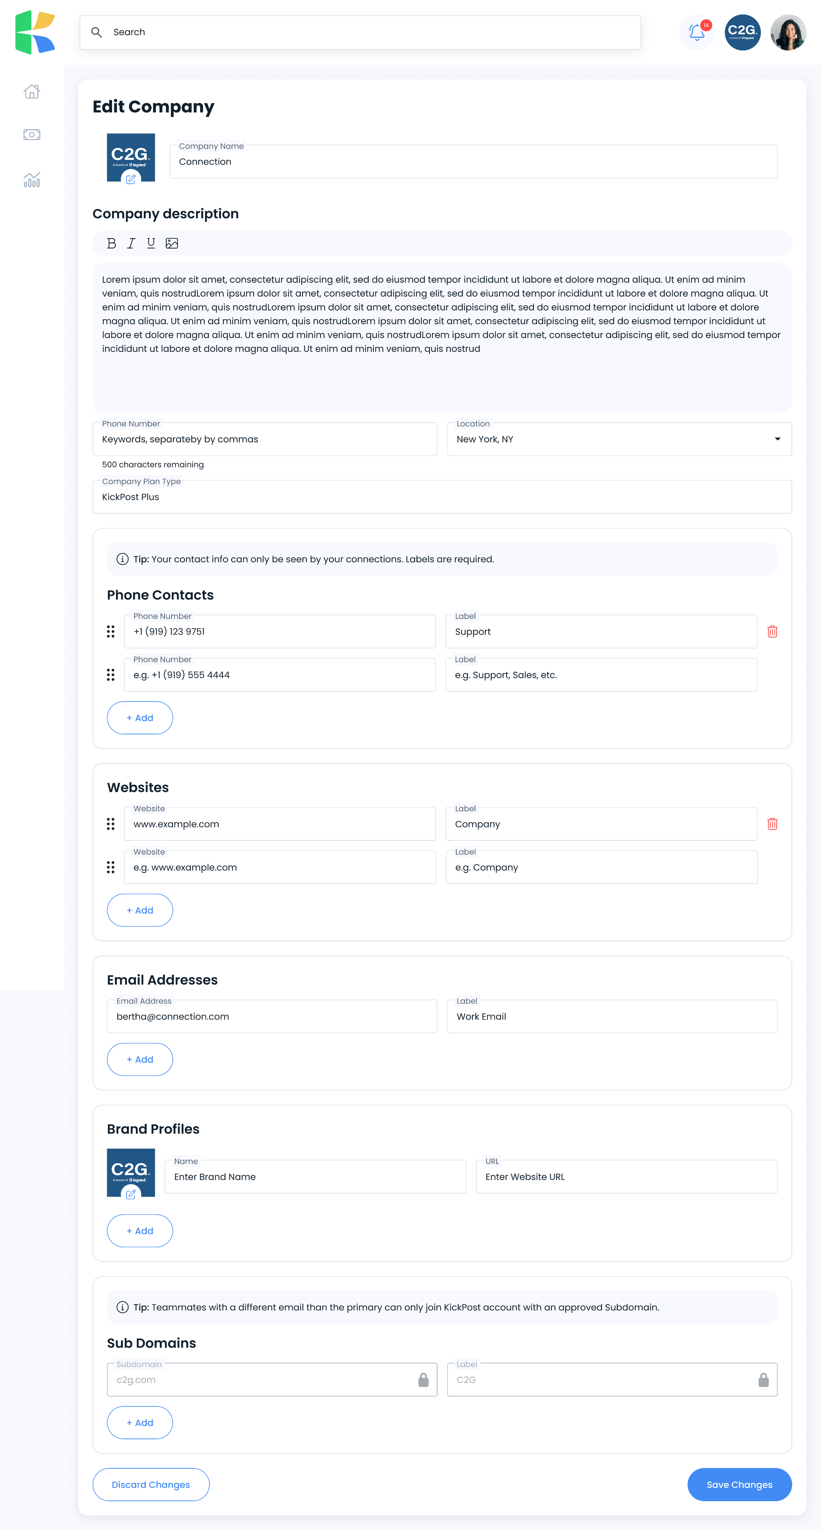The image size is (821, 1530).
Task: Grab drag handle for empty website row
Action: pyautogui.click(x=111, y=867)
